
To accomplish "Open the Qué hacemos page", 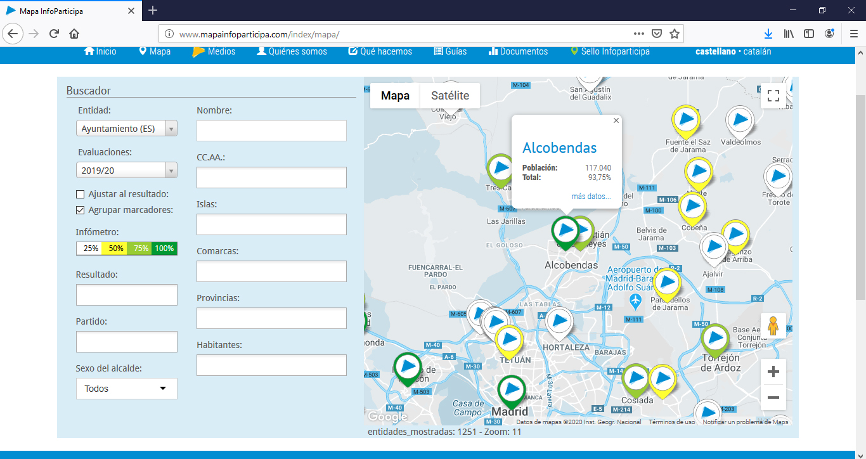I will pos(380,51).
